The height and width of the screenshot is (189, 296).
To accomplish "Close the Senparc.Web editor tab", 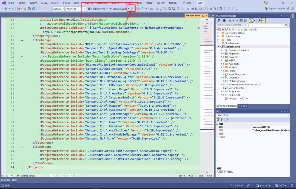I will tap(206, 16).
